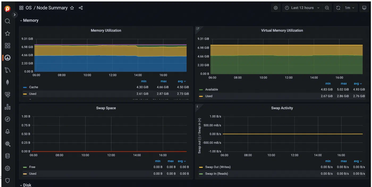372x187 pixels.
Task: Sort Swap Space legend by avg
Action: [x=182, y=161]
